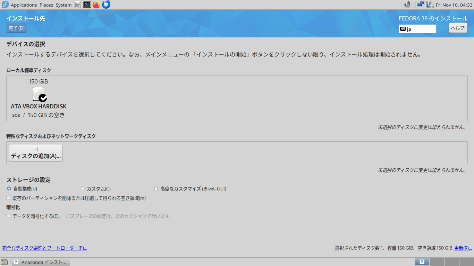
Task: Open the file manager launcher icon
Action: click(x=78, y=5)
